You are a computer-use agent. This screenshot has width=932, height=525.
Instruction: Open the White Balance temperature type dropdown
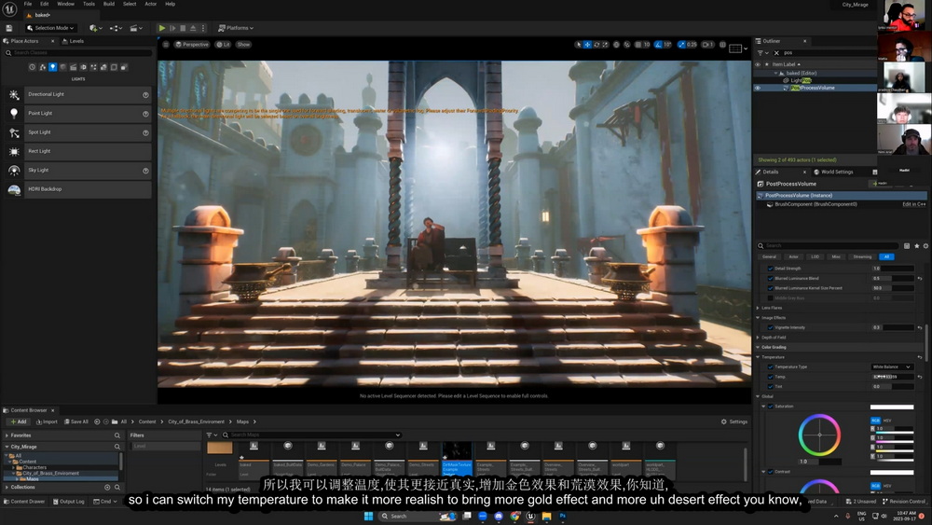click(892, 366)
